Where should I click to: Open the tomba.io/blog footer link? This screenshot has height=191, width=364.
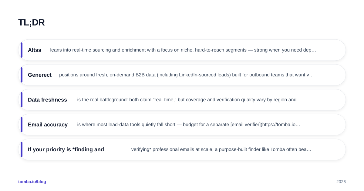[x=32, y=182]
